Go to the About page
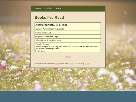 [x=58, y=9]
